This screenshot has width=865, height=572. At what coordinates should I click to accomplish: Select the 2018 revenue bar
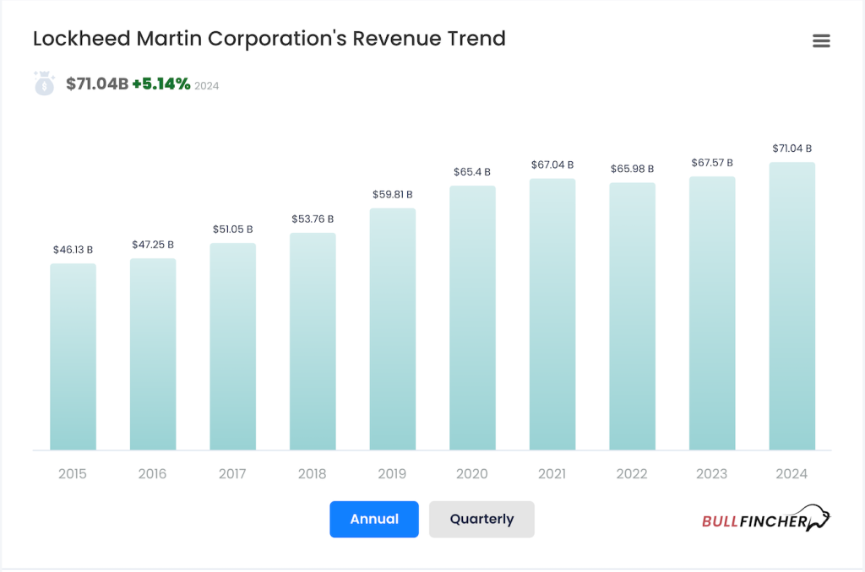tap(313, 342)
